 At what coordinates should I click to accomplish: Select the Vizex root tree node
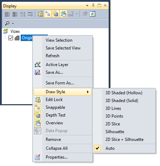coord(15,31)
